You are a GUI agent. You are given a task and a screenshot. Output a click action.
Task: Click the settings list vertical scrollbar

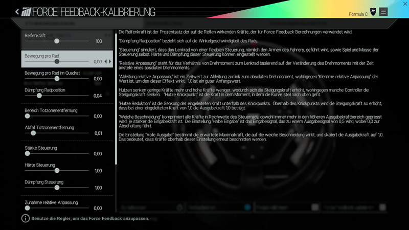116,99
